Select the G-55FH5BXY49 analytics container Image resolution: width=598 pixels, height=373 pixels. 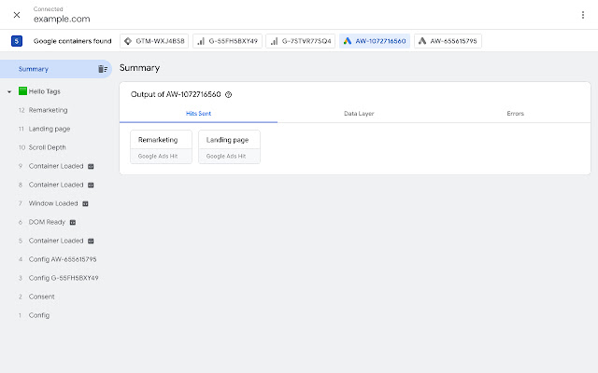coord(227,41)
